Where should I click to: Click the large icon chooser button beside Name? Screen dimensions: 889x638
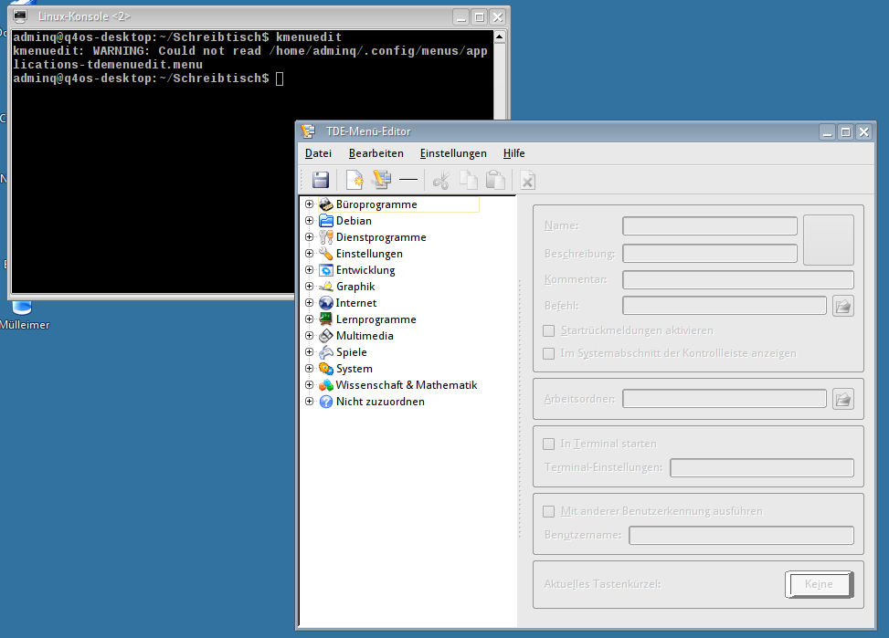click(829, 240)
